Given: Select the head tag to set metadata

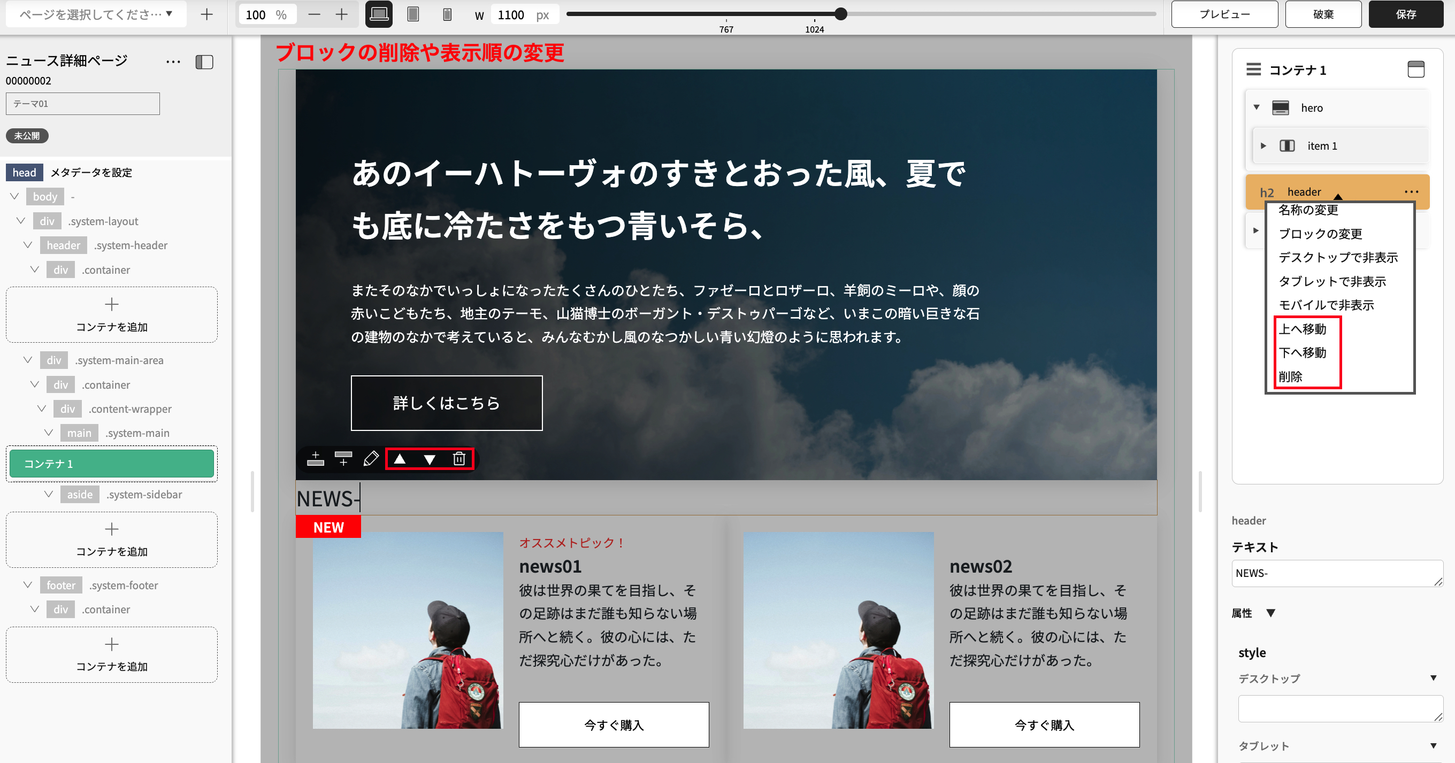Looking at the screenshot, I should point(24,172).
